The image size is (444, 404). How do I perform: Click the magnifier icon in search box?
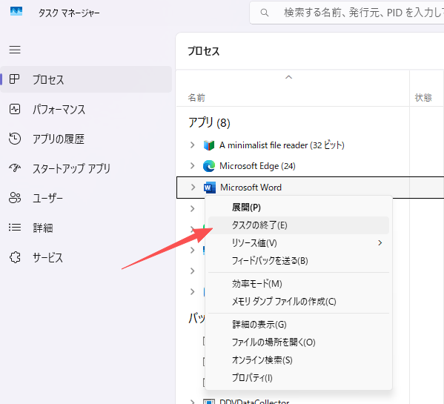coord(265,13)
